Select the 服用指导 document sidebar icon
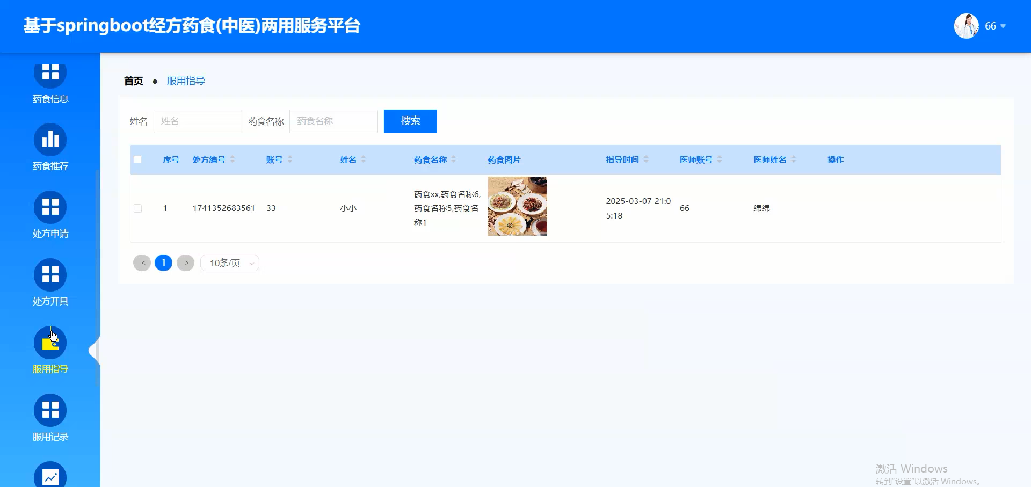Image resolution: width=1031 pixels, height=487 pixels. click(50, 342)
